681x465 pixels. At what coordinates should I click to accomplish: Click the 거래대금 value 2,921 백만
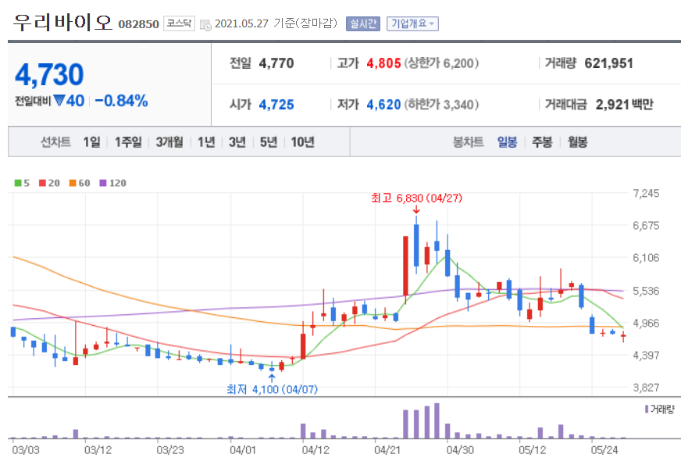(x=624, y=105)
